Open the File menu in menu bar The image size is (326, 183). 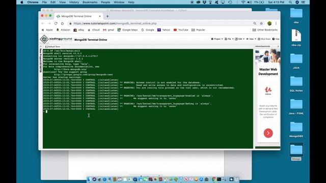(x=44, y=2)
